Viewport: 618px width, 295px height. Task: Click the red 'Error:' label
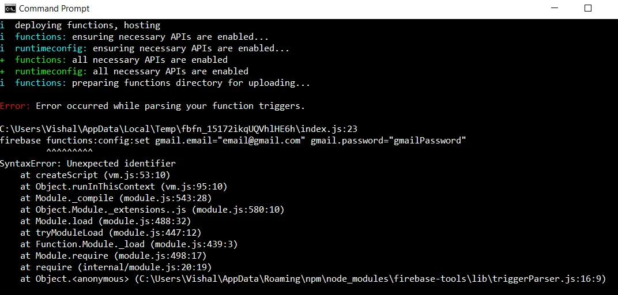coord(15,106)
